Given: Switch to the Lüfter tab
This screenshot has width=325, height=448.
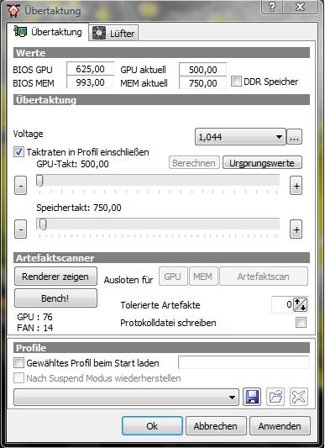Looking at the screenshot, I should click(x=113, y=33).
